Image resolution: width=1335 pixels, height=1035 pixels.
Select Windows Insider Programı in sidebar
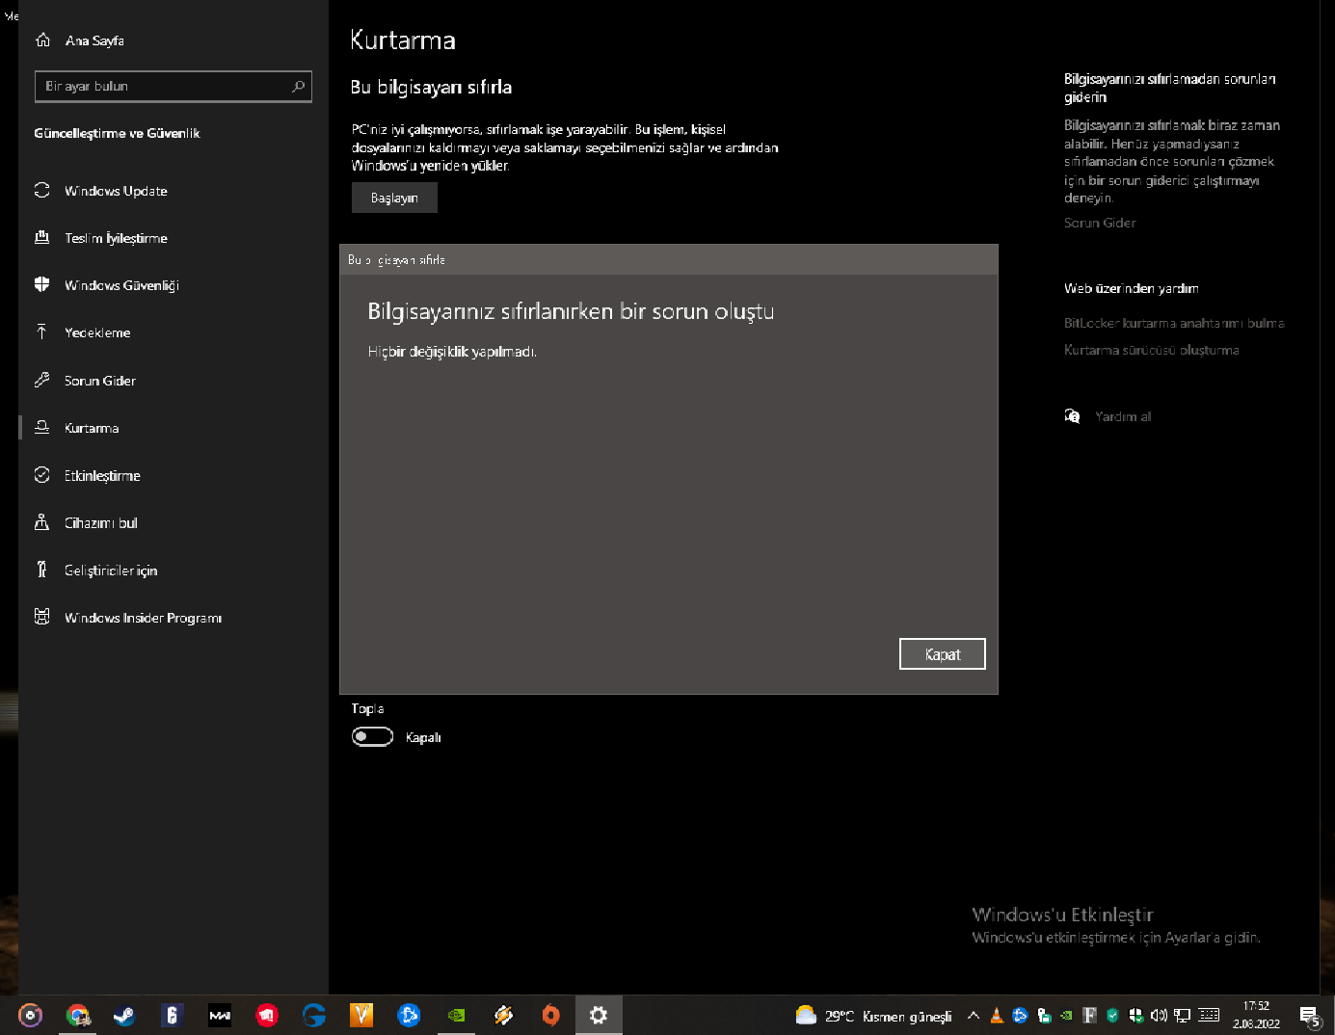point(173,617)
